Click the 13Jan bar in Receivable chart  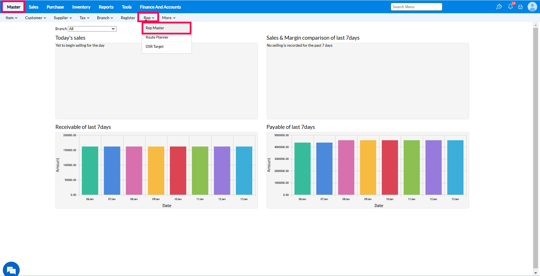(244, 170)
